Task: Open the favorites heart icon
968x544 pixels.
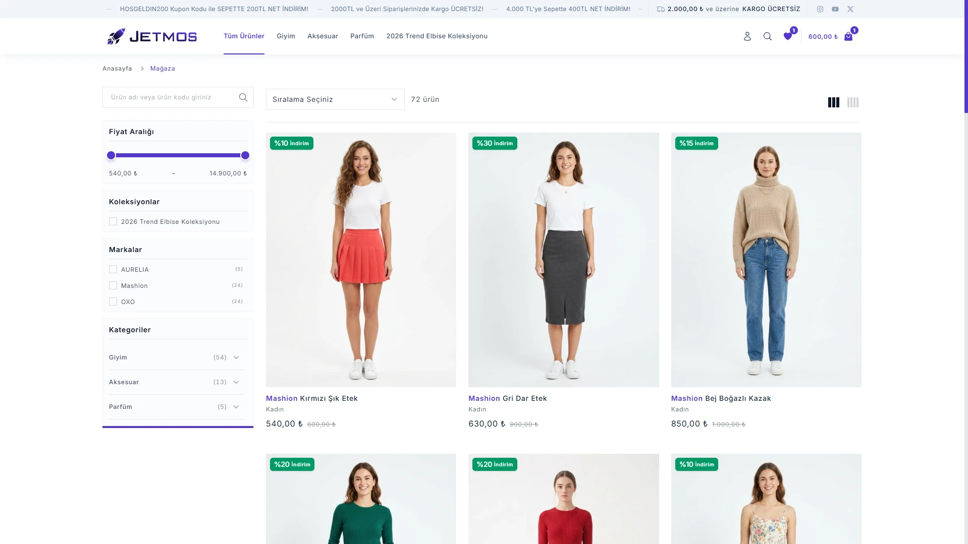Action: 788,36
